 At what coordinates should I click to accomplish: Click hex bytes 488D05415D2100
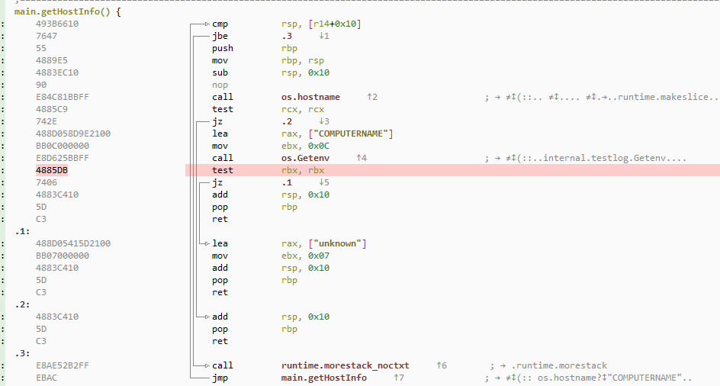pos(73,243)
